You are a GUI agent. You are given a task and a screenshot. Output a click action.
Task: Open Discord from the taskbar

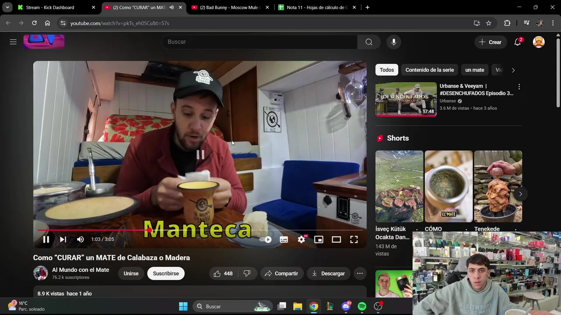(x=346, y=306)
